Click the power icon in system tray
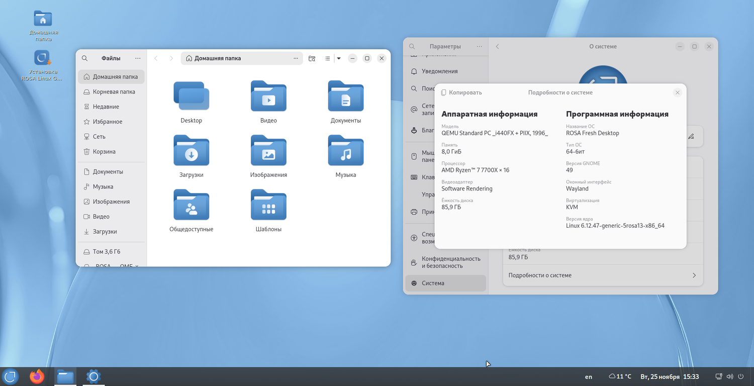Viewport: 754px width, 386px height. (741, 376)
